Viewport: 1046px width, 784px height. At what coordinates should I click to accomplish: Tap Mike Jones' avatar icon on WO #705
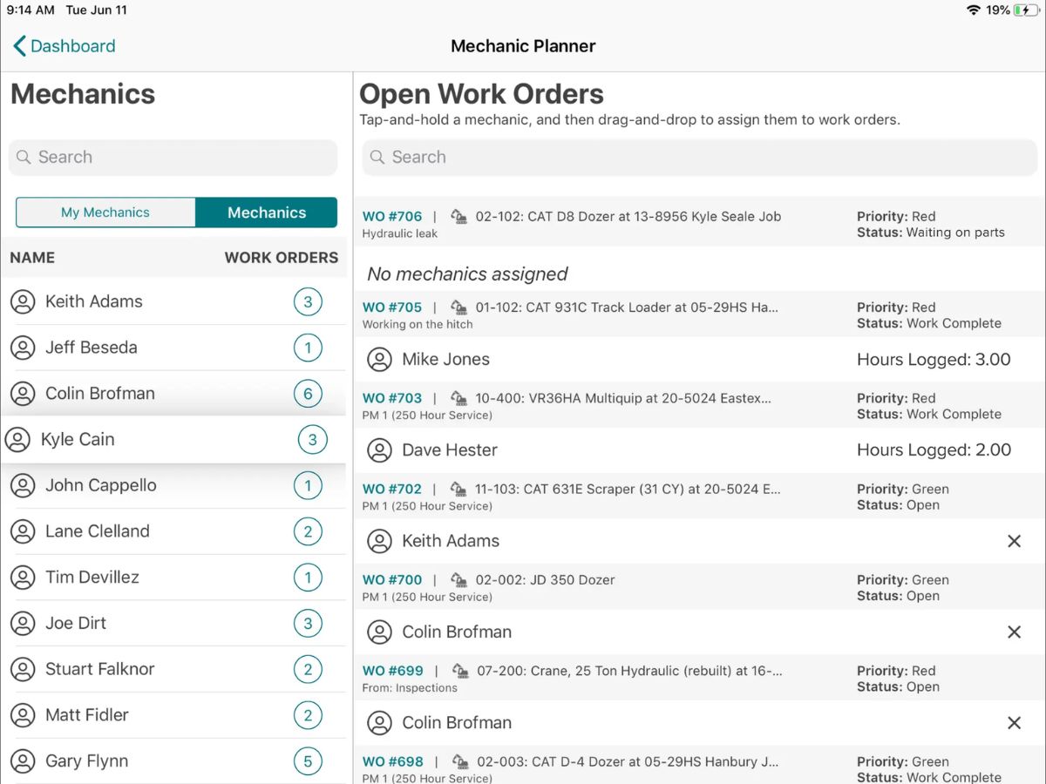(x=379, y=360)
